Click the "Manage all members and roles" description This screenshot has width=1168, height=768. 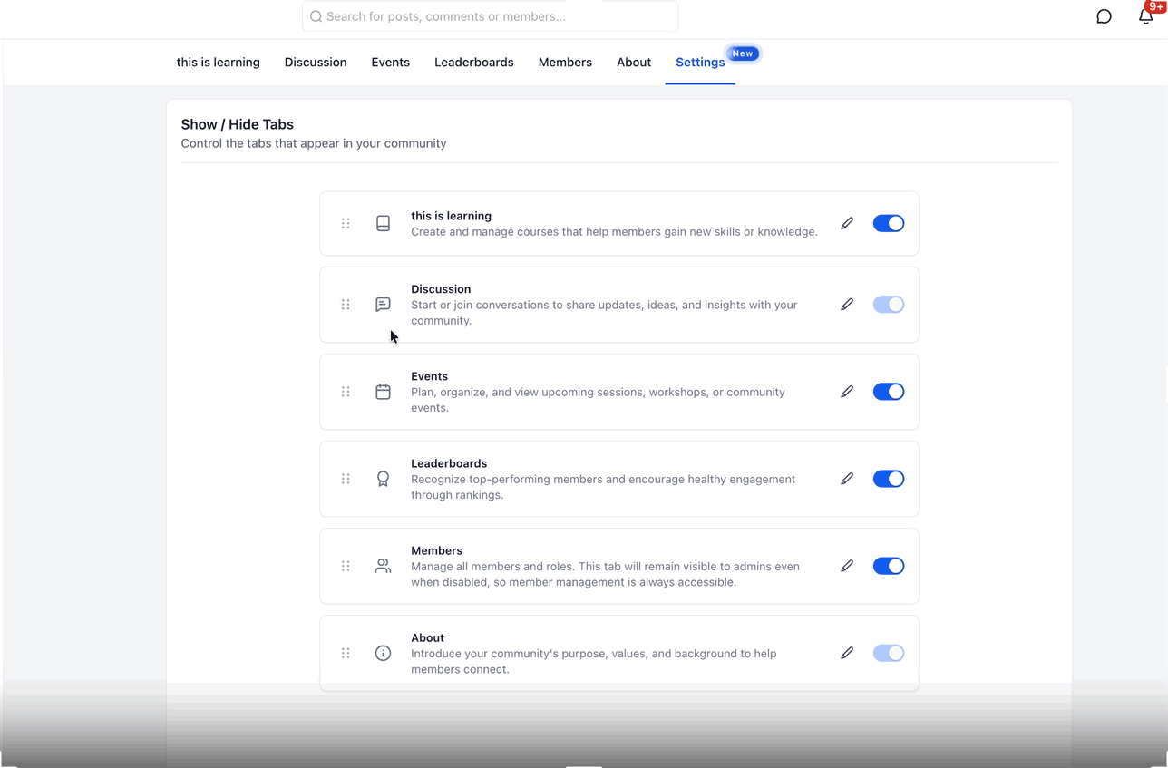tap(605, 574)
